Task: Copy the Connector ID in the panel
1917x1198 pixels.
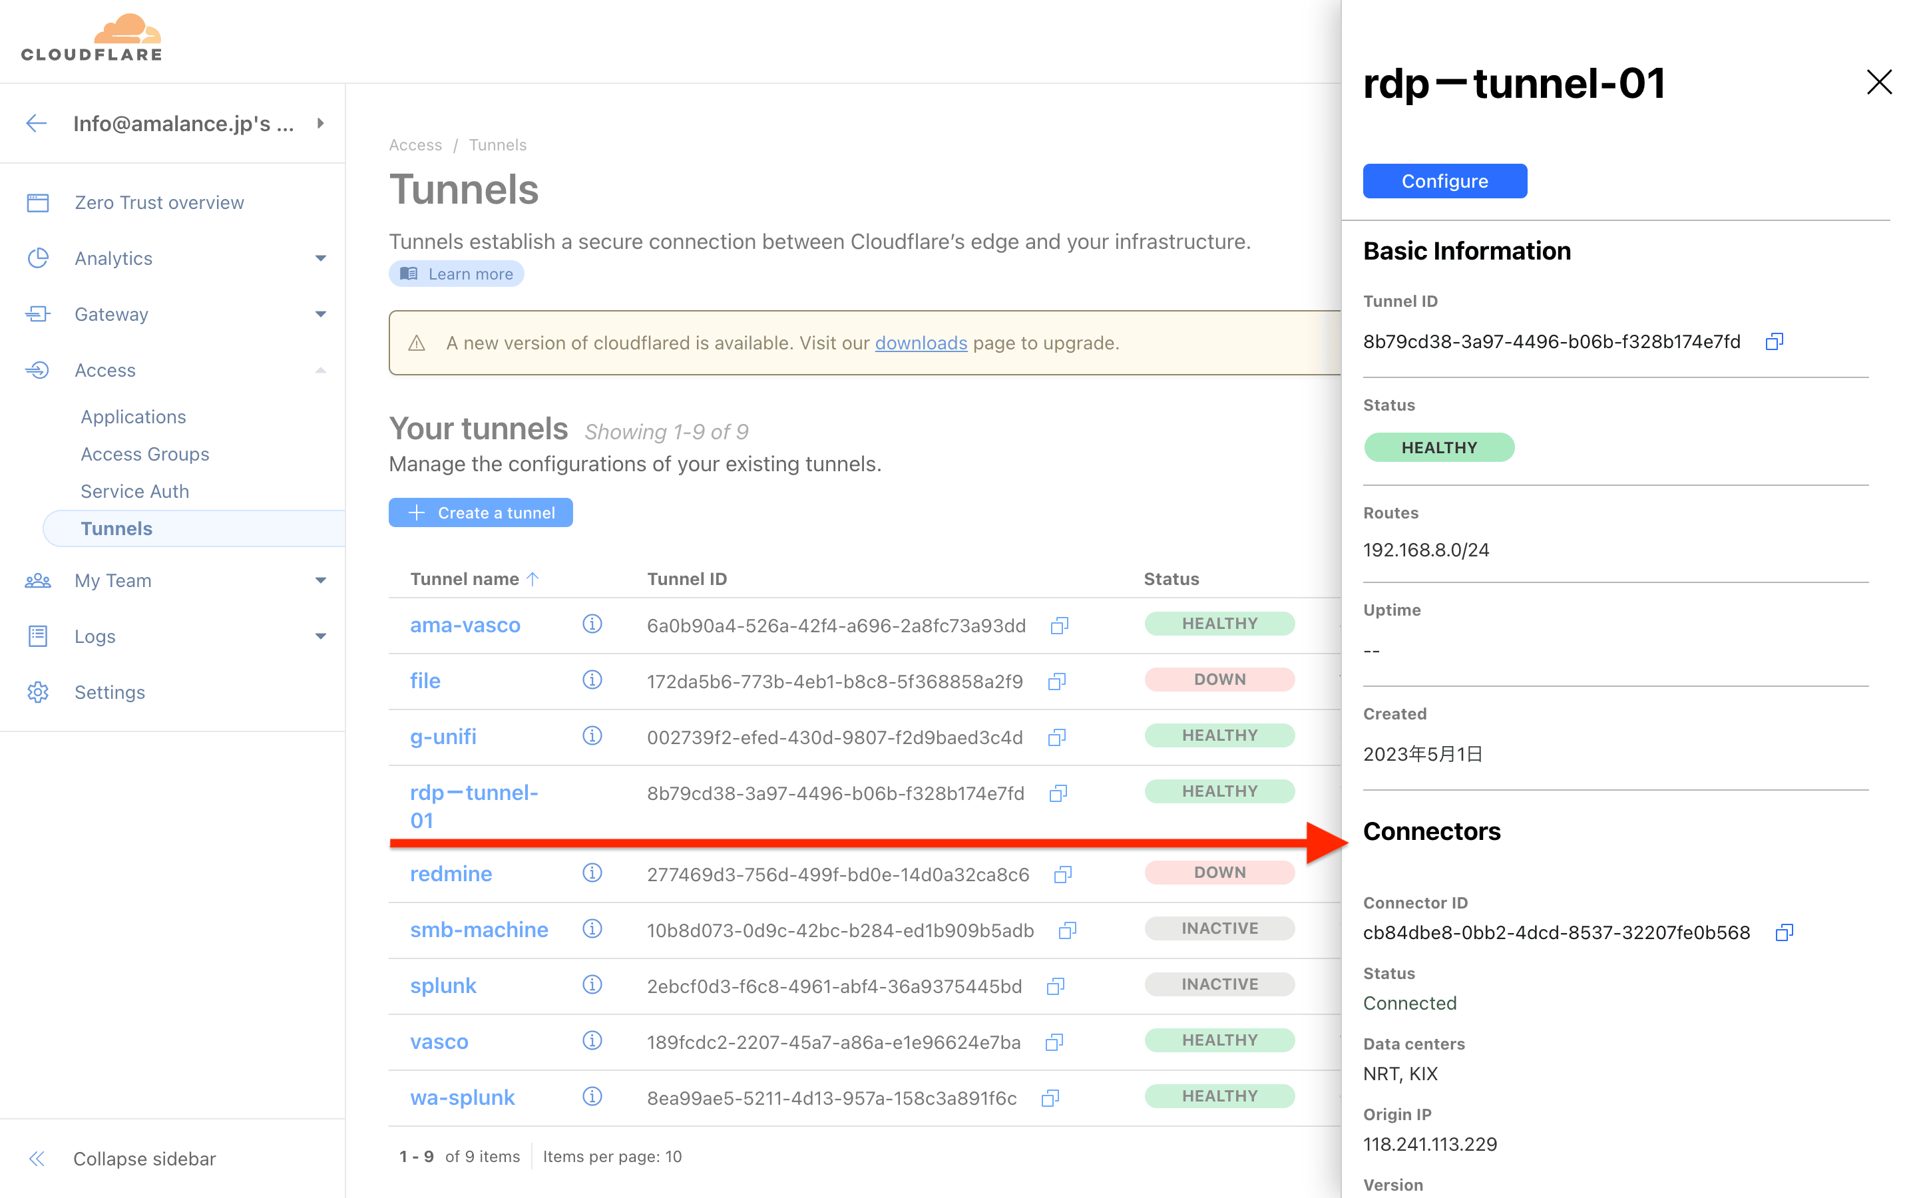Action: [1784, 932]
